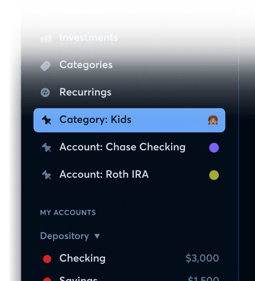
Task: Open pinned Account: Roth IRA shortcut
Action: tap(104, 175)
